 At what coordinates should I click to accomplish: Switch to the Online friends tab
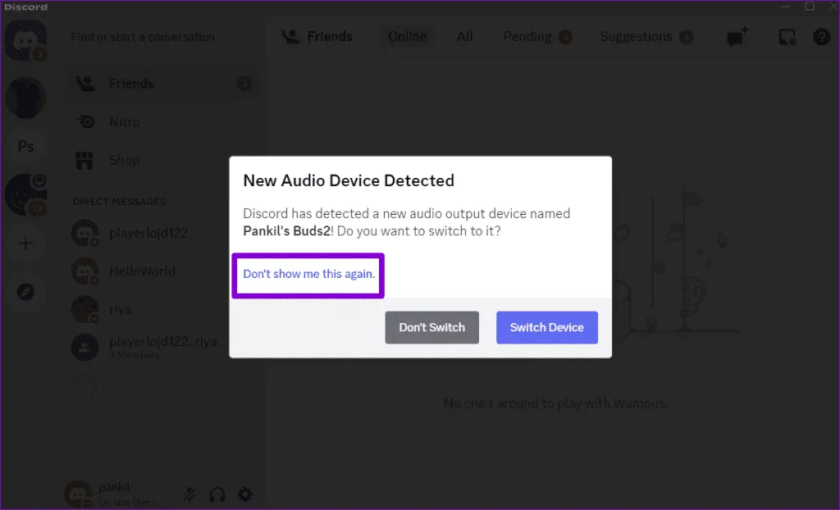click(407, 37)
